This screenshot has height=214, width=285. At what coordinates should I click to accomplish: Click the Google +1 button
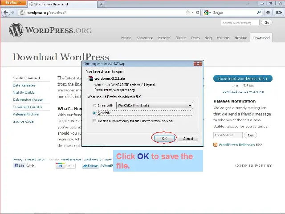point(60,166)
